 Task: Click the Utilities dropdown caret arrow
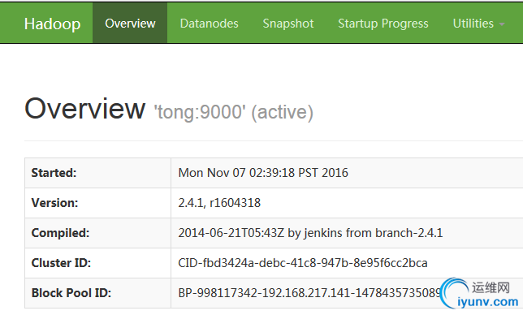502,24
